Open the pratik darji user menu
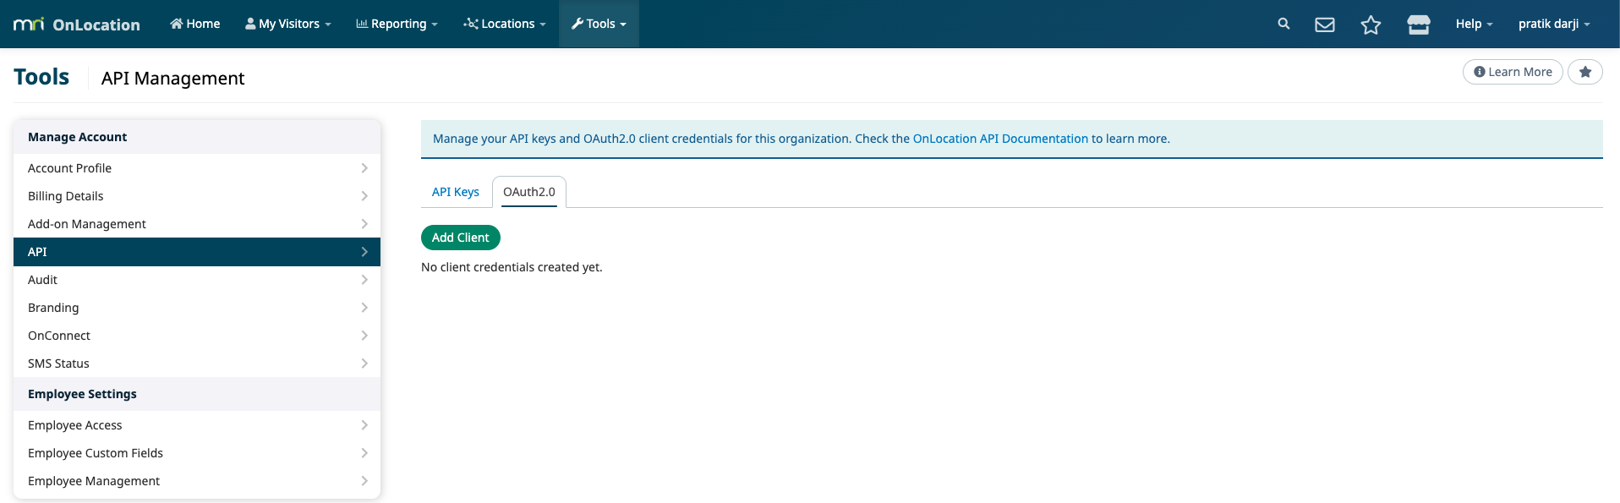The image size is (1620, 503). click(1554, 24)
